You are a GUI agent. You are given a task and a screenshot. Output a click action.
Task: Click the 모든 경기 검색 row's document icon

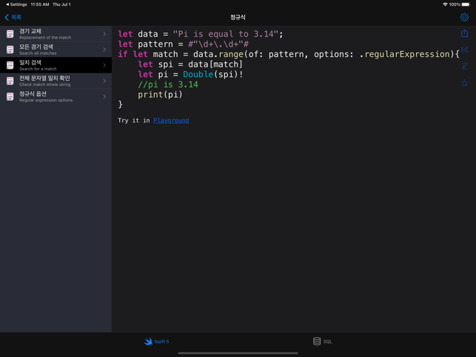pyautogui.click(x=10, y=50)
